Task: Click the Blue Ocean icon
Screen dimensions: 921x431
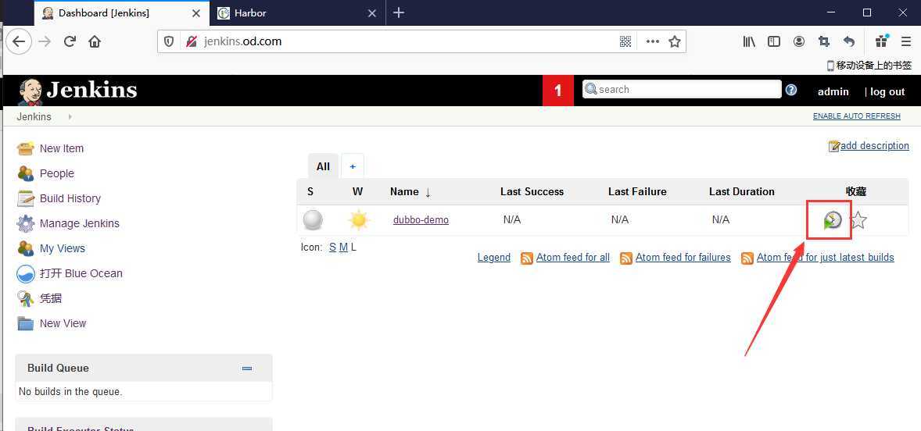Action: coord(25,274)
